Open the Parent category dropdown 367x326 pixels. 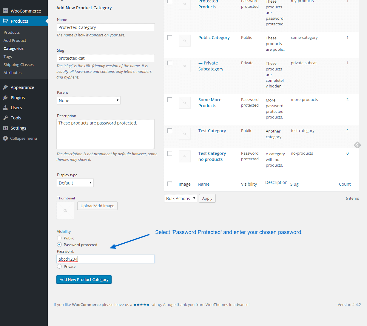coord(88,101)
